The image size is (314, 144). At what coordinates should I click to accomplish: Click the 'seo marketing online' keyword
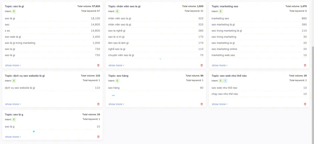coord(224,49)
